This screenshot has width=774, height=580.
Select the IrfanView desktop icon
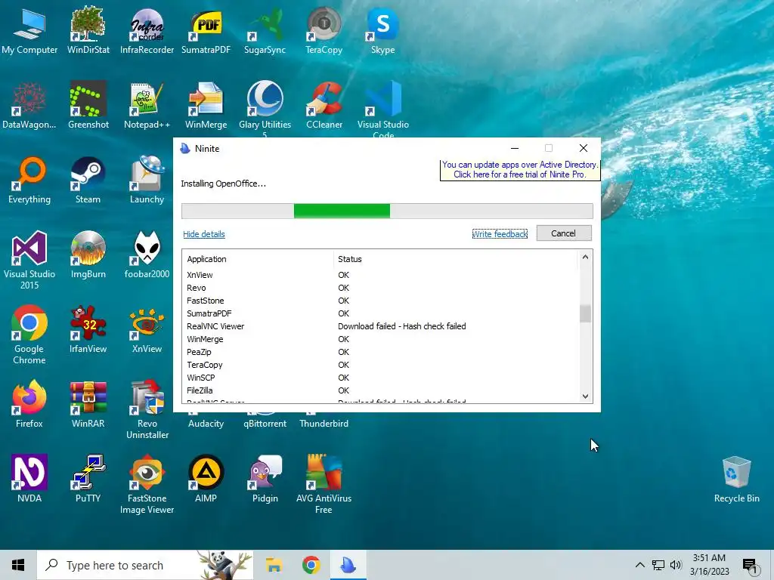88,330
